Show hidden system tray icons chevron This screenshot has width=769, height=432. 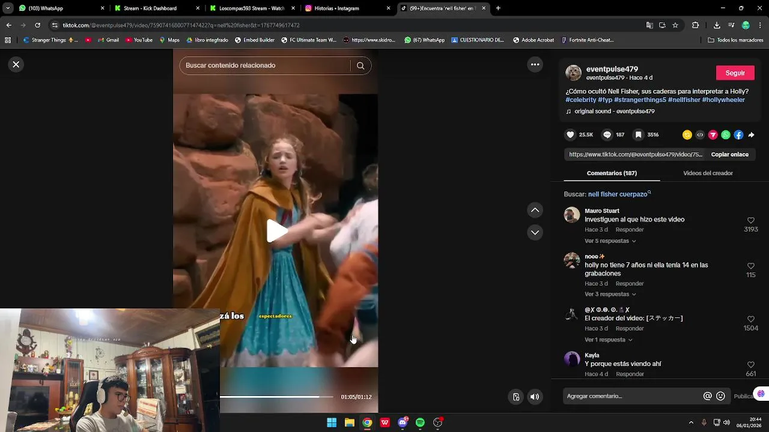[x=691, y=422]
